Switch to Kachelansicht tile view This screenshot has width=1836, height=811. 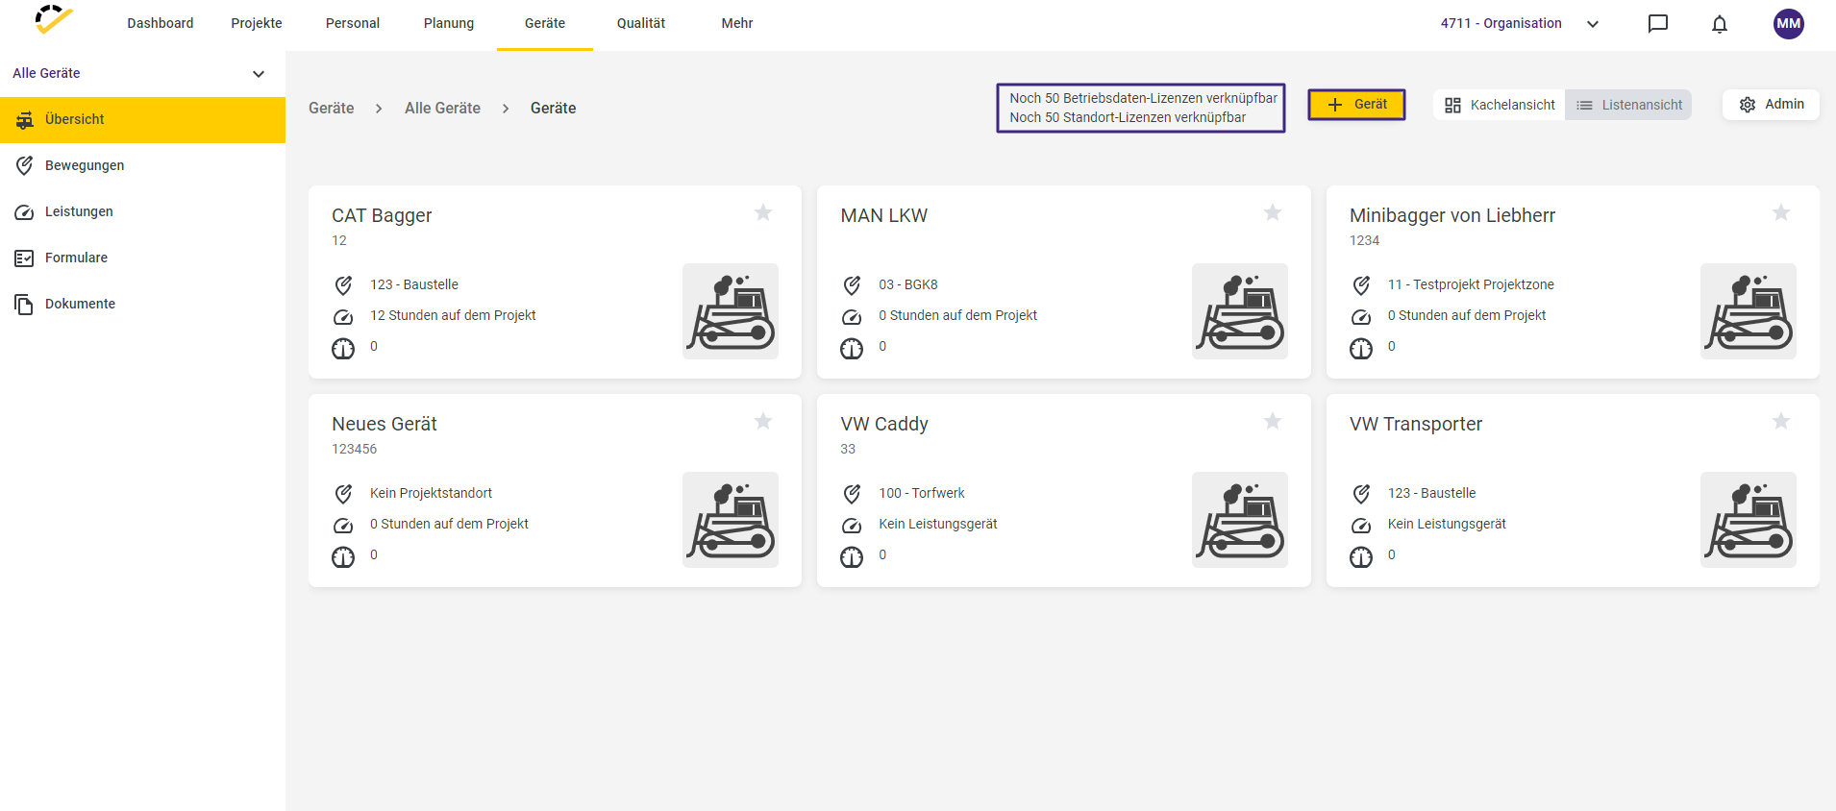[x=1500, y=105]
